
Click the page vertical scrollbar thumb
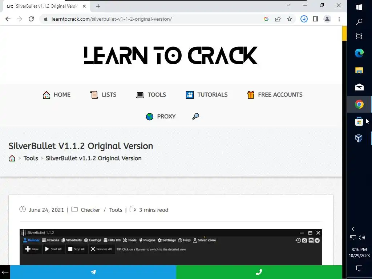coord(344,33)
